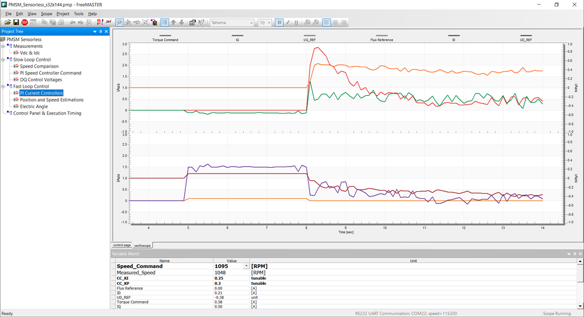
Task: Open the View menu
Action: coord(32,14)
